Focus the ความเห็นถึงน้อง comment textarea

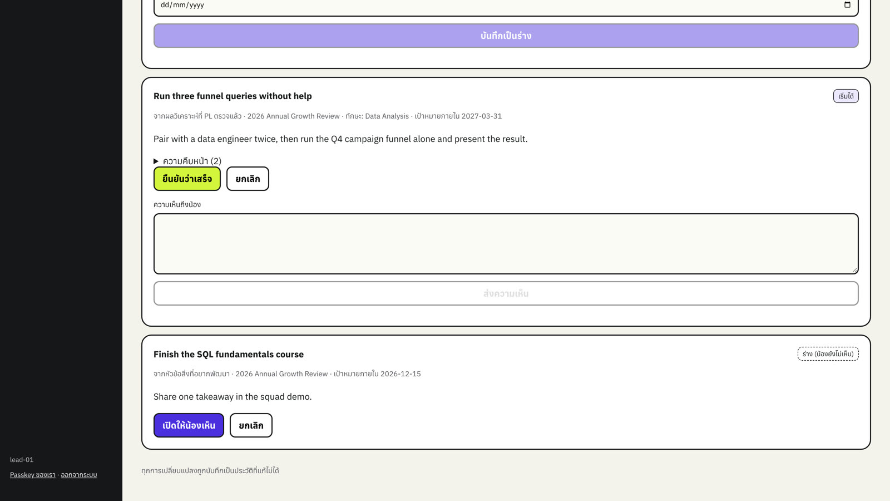506,244
